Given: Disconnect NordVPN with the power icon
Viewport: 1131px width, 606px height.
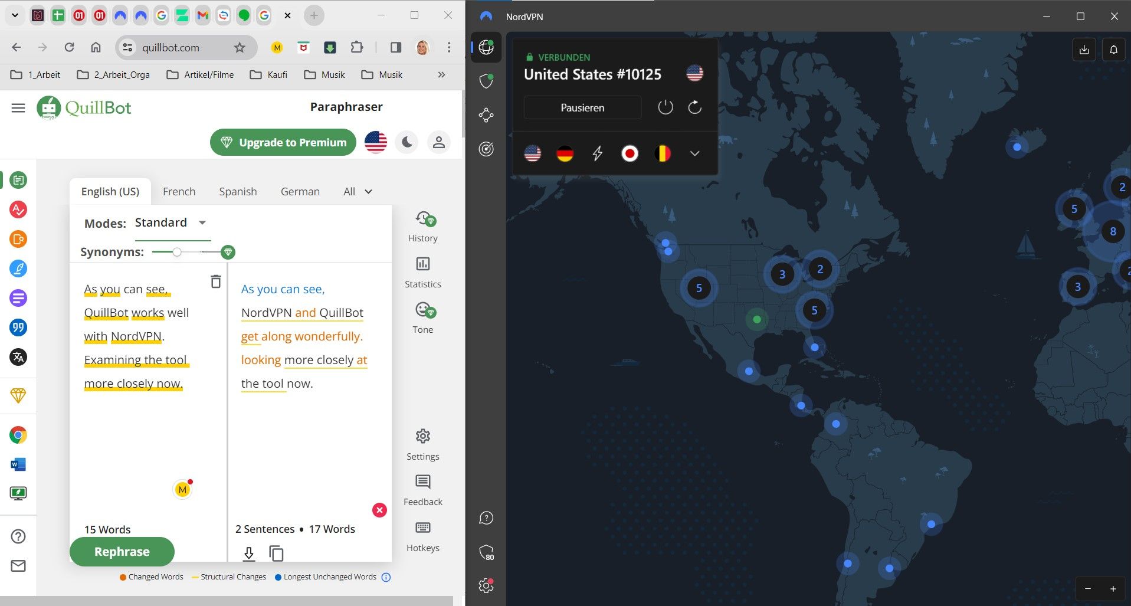Looking at the screenshot, I should (x=665, y=107).
